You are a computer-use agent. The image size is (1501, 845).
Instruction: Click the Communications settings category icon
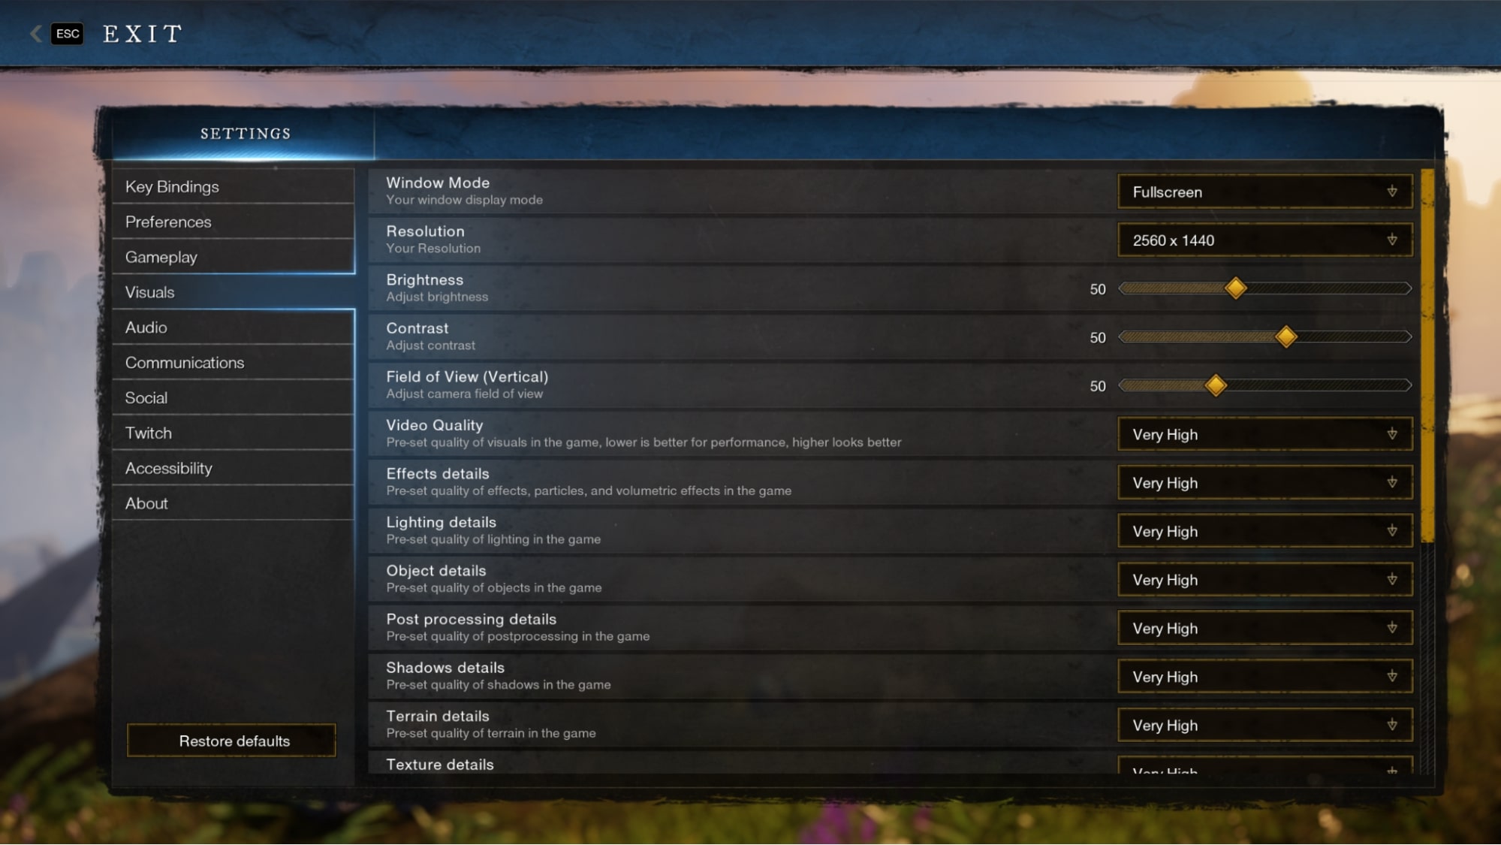click(185, 362)
